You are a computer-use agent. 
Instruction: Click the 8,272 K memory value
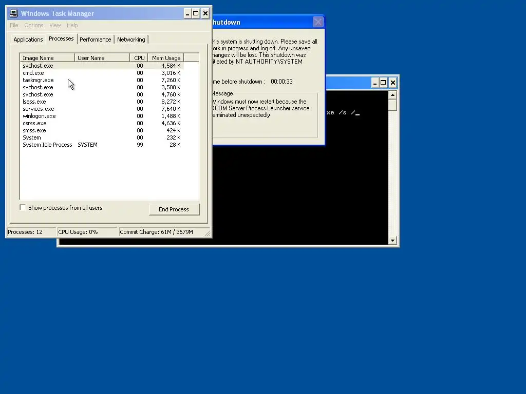click(171, 102)
